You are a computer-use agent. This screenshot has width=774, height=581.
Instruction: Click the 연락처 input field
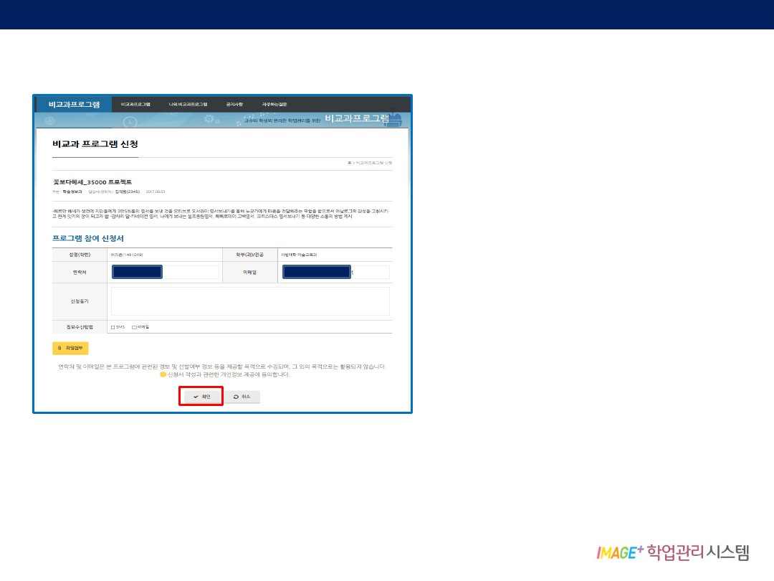click(x=190, y=272)
